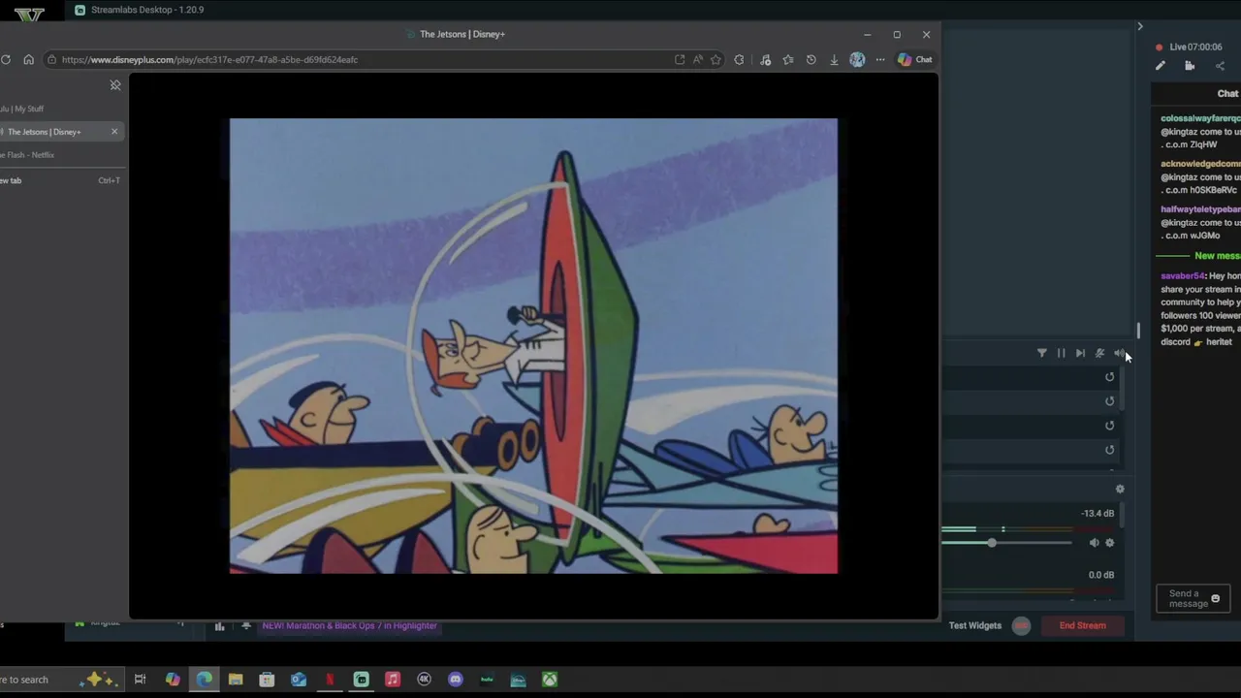Skip to the next item in list
Screen dimensions: 1241x698
(x=1080, y=353)
